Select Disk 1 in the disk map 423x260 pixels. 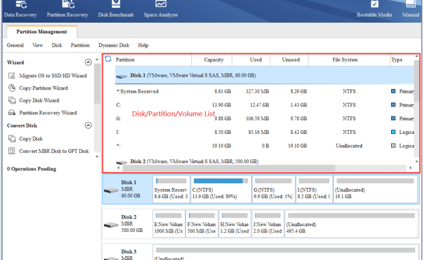(x=128, y=189)
